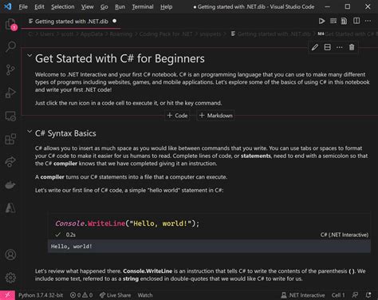Open the Docker view icon

(x=10, y=185)
